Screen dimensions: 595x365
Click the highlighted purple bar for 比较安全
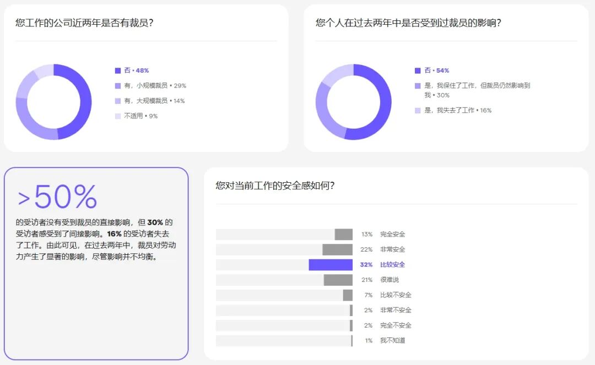coord(331,265)
